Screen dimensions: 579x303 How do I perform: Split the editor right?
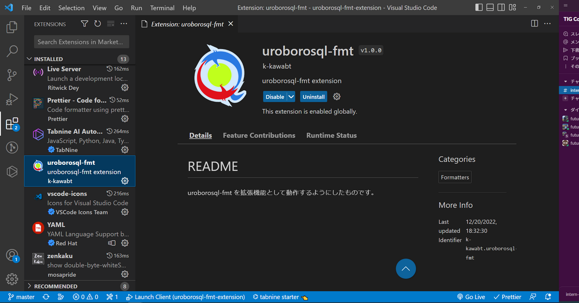[x=535, y=24]
